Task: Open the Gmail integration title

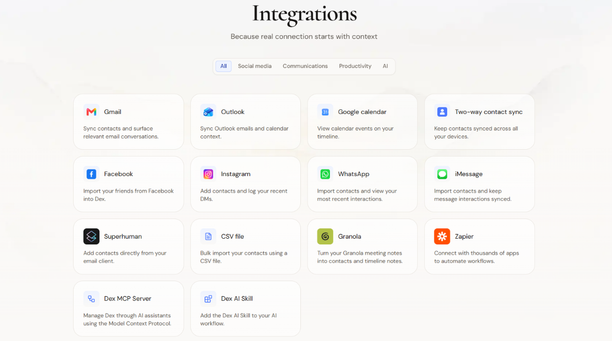Action: 113,112
